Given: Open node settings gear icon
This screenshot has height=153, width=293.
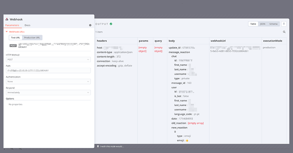Looking at the screenshot, I should pos(90,25).
